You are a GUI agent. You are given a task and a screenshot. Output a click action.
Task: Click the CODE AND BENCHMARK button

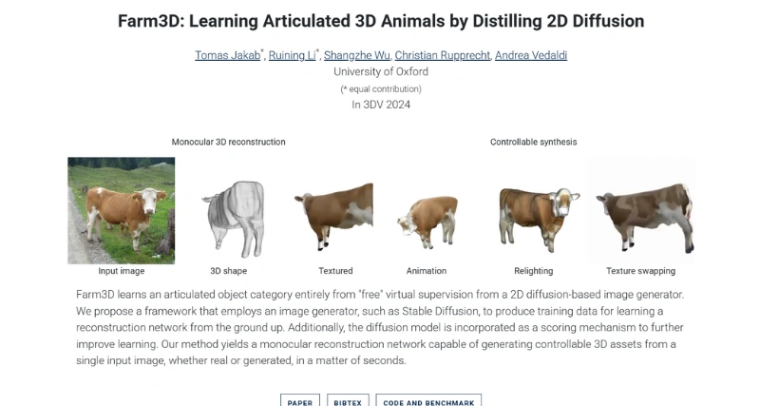click(x=428, y=400)
